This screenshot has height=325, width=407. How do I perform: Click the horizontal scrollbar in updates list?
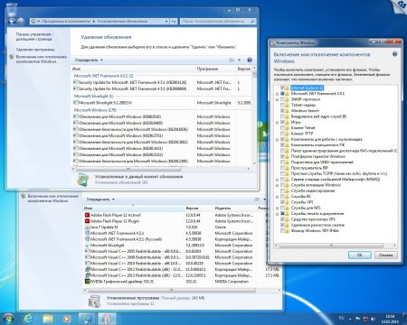point(129,169)
